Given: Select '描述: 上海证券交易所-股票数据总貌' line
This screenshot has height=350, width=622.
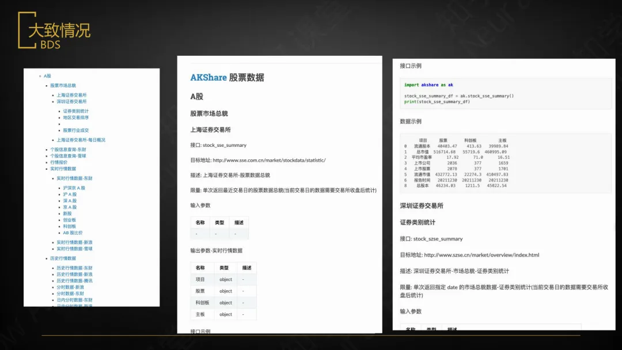Looking at the screenshot, I should (230, 175).
